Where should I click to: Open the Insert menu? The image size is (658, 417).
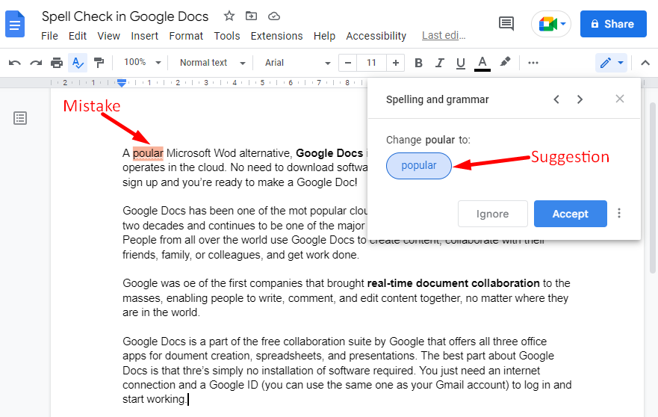(144, 36)
